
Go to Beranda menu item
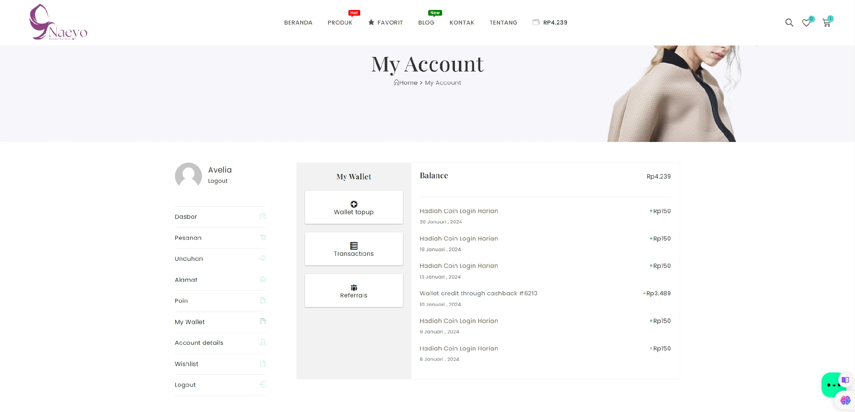coord(298,22)
